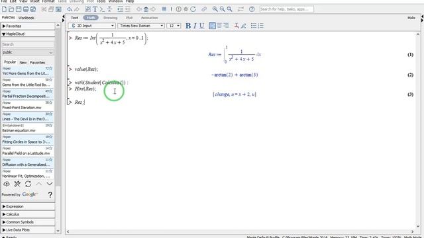The height and width of the screenshot is (238, 424).
Task: Switch to Math input mode
Action: 91,18
